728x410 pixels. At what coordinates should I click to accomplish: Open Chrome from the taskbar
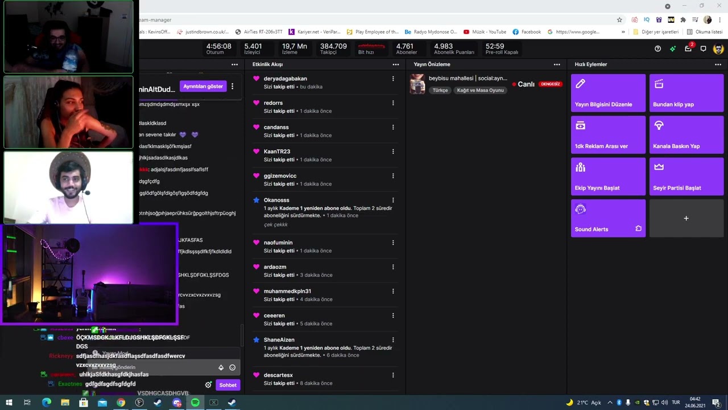coord(121,403)
